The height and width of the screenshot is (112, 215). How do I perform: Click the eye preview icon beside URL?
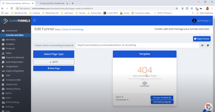click(202, 45)
